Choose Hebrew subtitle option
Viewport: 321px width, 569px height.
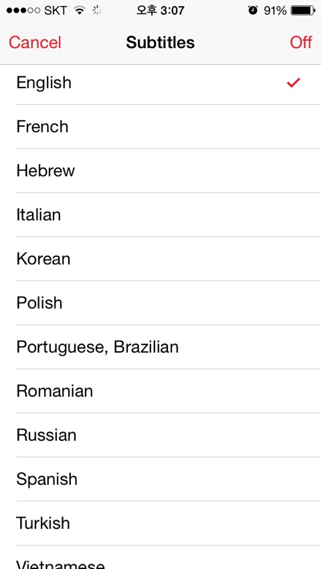click(x=160, y=170)
